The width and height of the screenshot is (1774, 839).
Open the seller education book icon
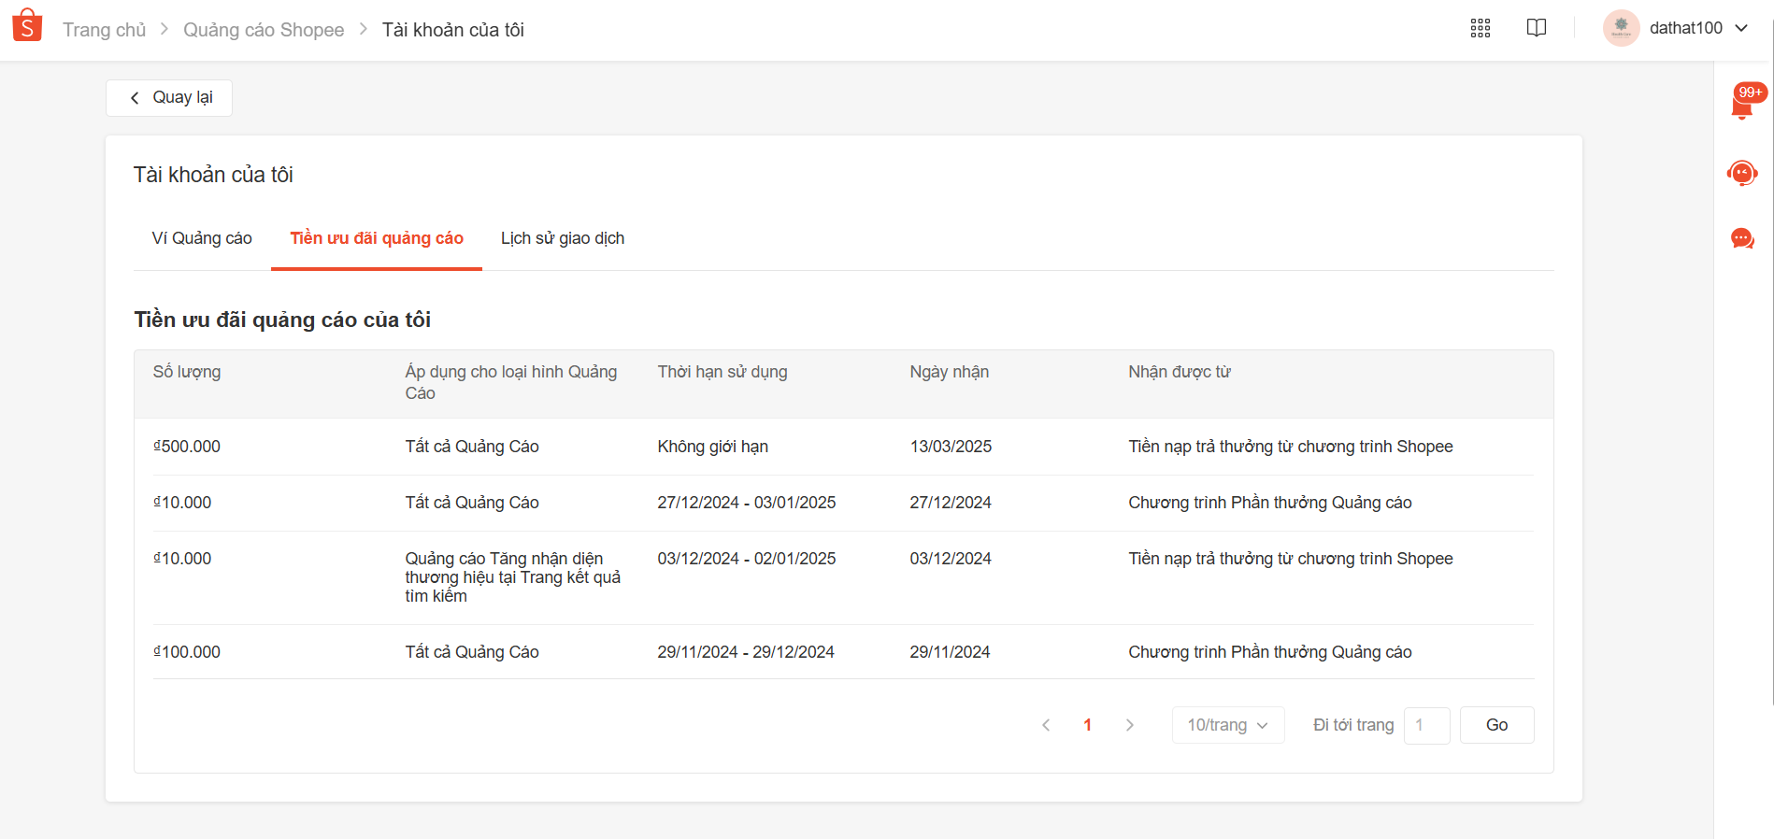pos(1537,28)
